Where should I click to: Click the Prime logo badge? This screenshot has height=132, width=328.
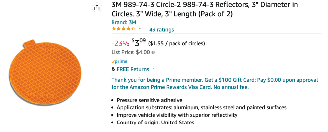(119, 61)
